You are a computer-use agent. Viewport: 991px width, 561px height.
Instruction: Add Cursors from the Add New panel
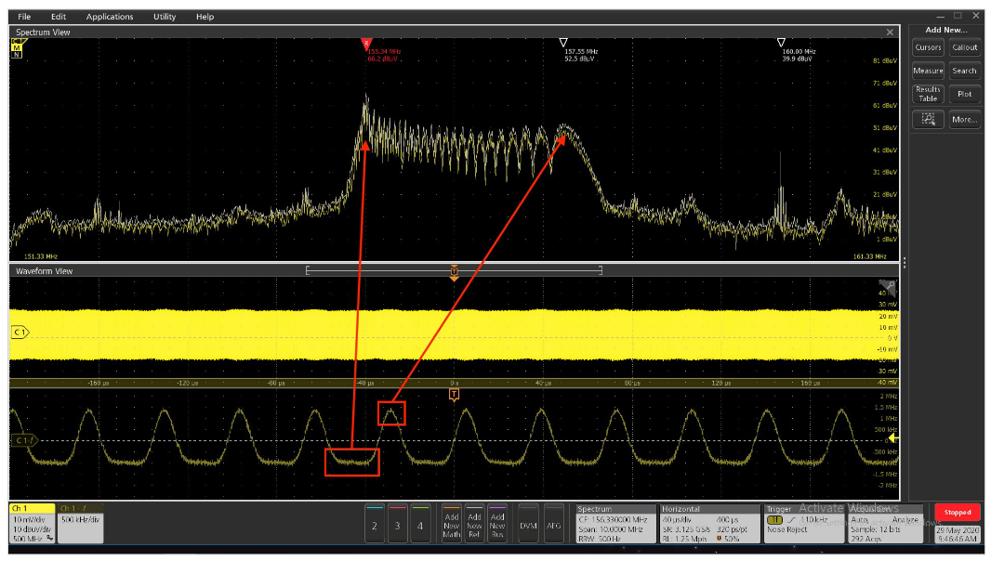(x=927, y=47)
